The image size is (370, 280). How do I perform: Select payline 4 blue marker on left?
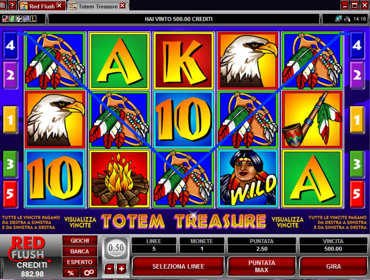(x=10, y=46)
